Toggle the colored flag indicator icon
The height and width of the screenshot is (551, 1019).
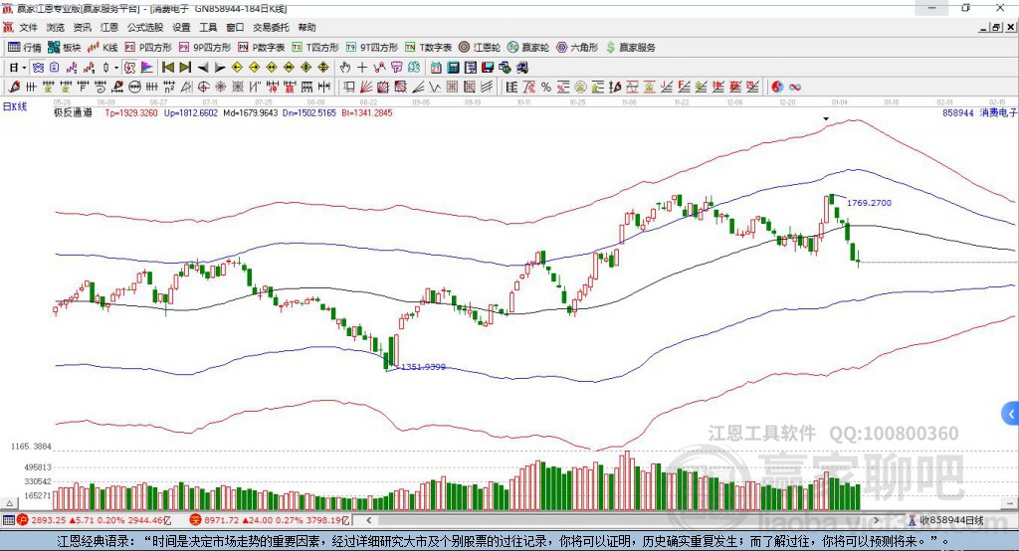[x=147, y=68]
